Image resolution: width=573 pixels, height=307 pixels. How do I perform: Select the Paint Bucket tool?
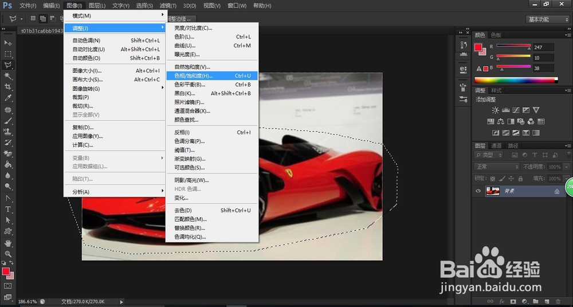coord(7,165)
